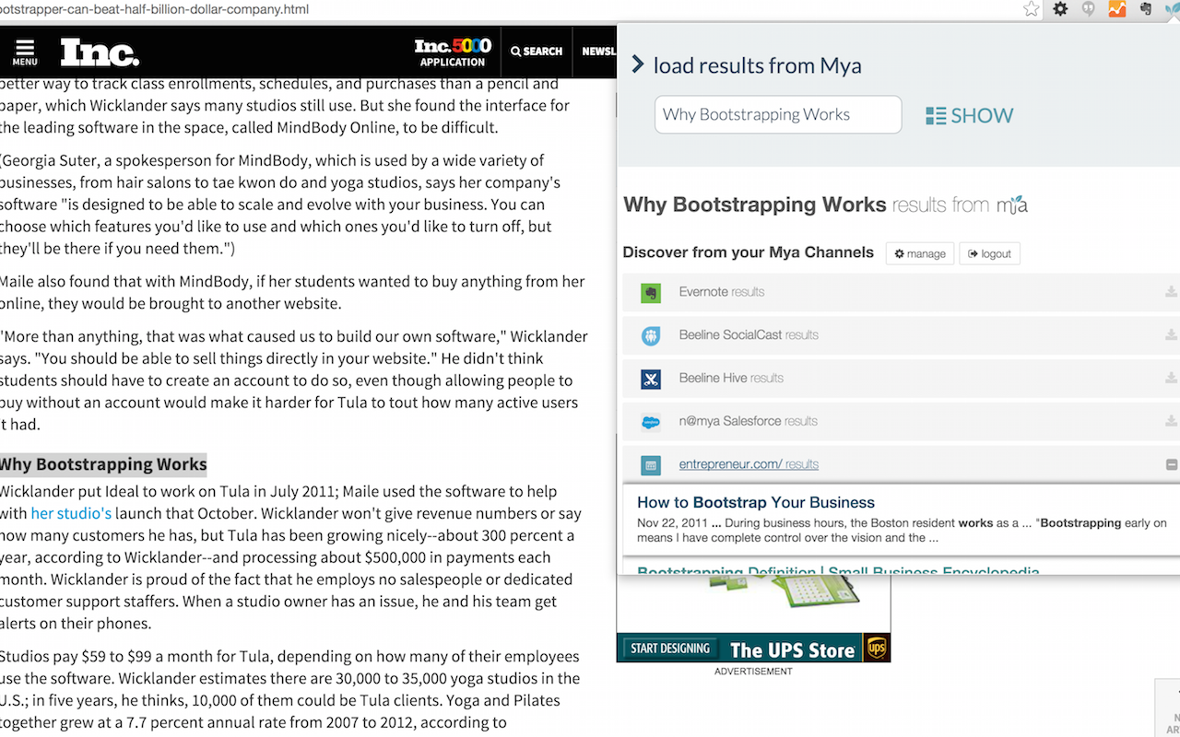Image resolution: width=1180 pixels, height=737 pixels.
Task: Focus the Why Bootstrapping Works search field
Action: click(x=778, y=114)
